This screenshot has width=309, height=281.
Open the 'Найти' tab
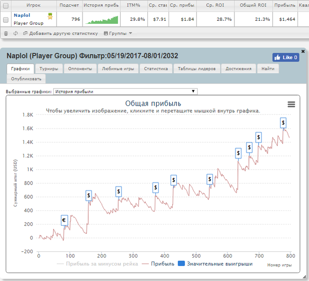point(268,68)
